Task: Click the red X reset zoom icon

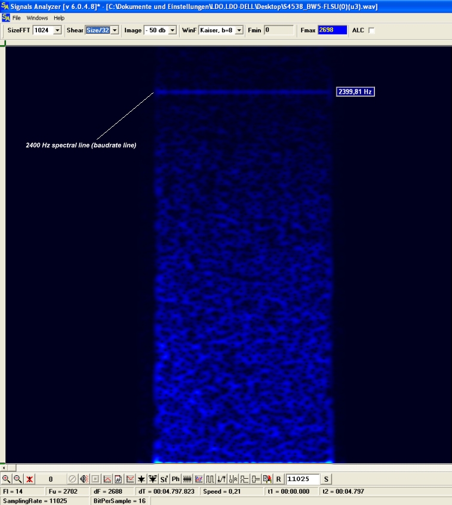Action: 29,479
